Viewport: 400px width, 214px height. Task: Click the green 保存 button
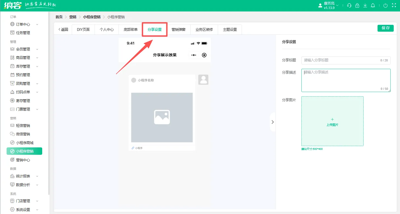click(385, 28)
